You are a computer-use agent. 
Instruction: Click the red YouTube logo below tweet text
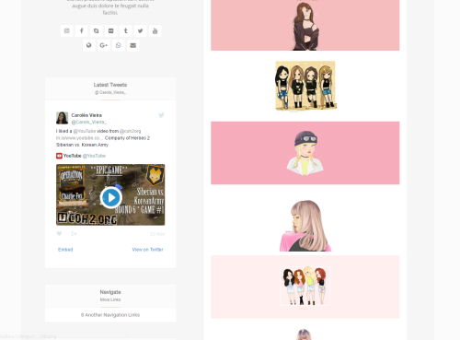59,156
